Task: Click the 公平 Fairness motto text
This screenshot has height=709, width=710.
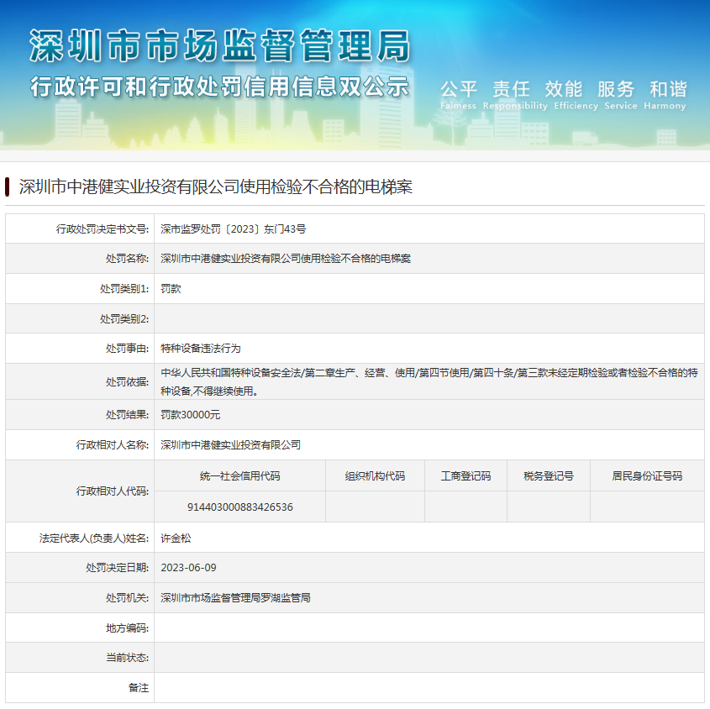Action: [458, 95]
